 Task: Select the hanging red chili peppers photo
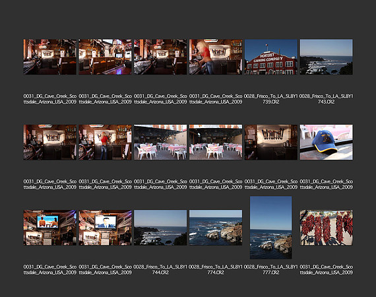(326, 228)
